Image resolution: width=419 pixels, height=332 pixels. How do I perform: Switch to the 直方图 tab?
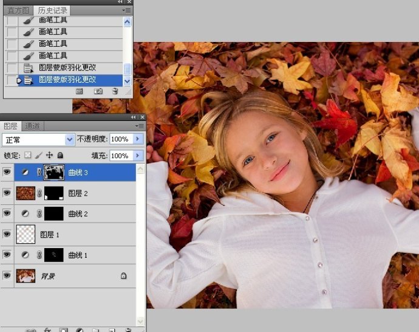coord(18,10)
